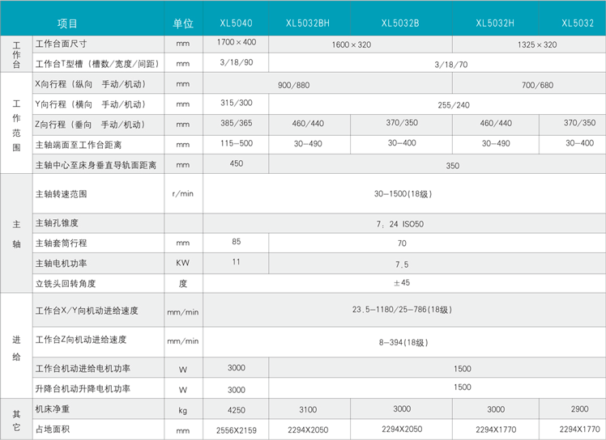Viewport: 606px width, 440px height.
Task: Click the 30–1500(18级) spindle speed value
Action: click(x=403, y=194)
